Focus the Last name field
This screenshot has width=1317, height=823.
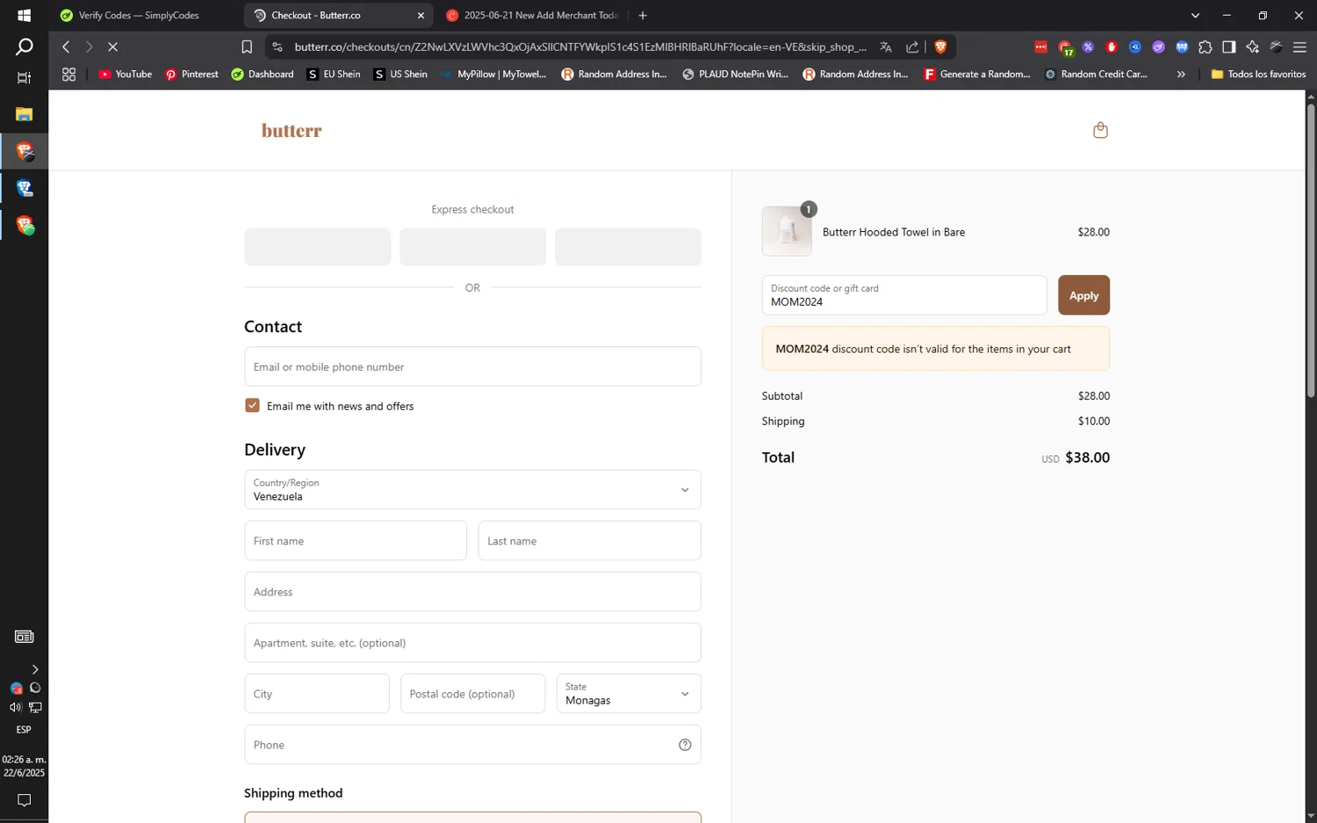click(x=589, y=540)
